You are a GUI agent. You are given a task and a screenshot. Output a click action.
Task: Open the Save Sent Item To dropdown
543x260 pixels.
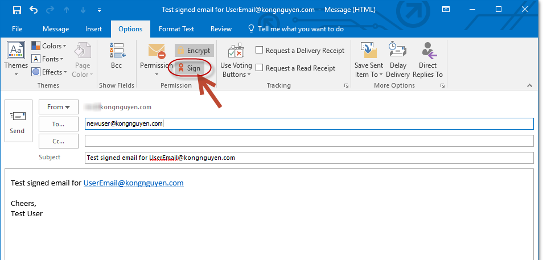coord(369,60)
